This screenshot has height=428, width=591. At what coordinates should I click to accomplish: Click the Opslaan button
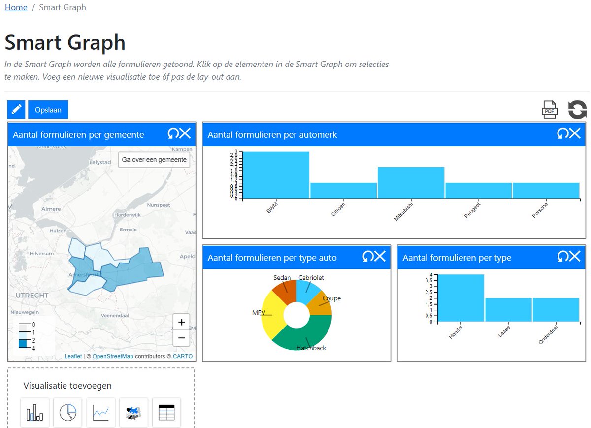[48, 110]
